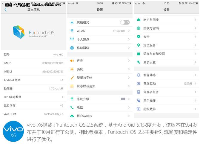Click the 超级截屏 screenshot icon
Viewport: 200px width, 147px height.
139,109
